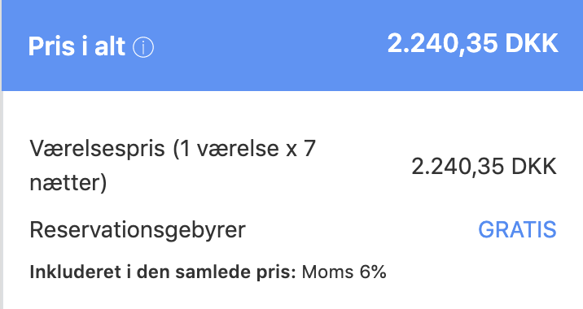Click the word samlede in the bold note
The height and width of the screenshot is (309, 583).
pyautogui.click(x=214, y=272)
